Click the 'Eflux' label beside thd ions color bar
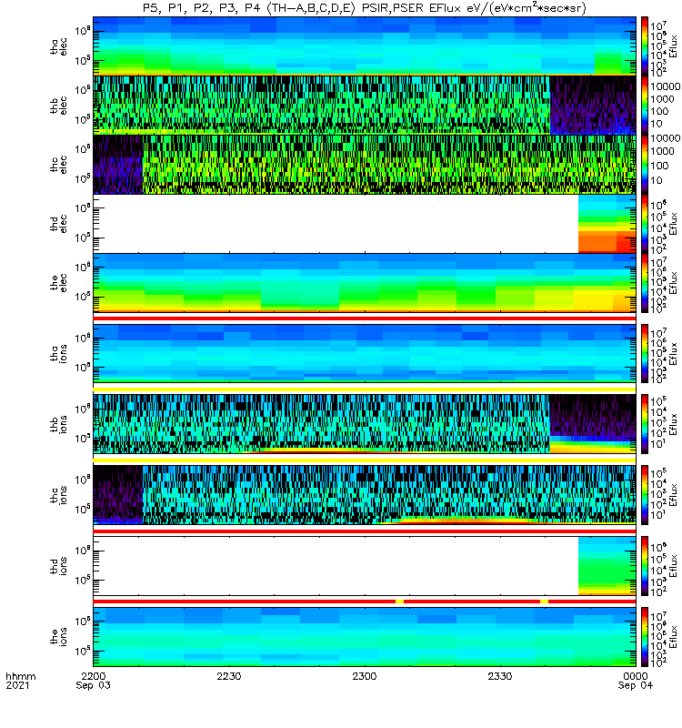682x728 pixels. pyautogui.click(x=674, y=565)
